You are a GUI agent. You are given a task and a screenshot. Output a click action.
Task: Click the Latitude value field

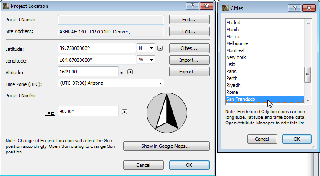pos(97,48)
